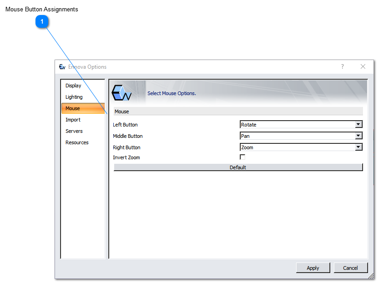The height and width of the screenshot is (283, 378).
Task: Go to the Import options category
Action: point(73,120)
